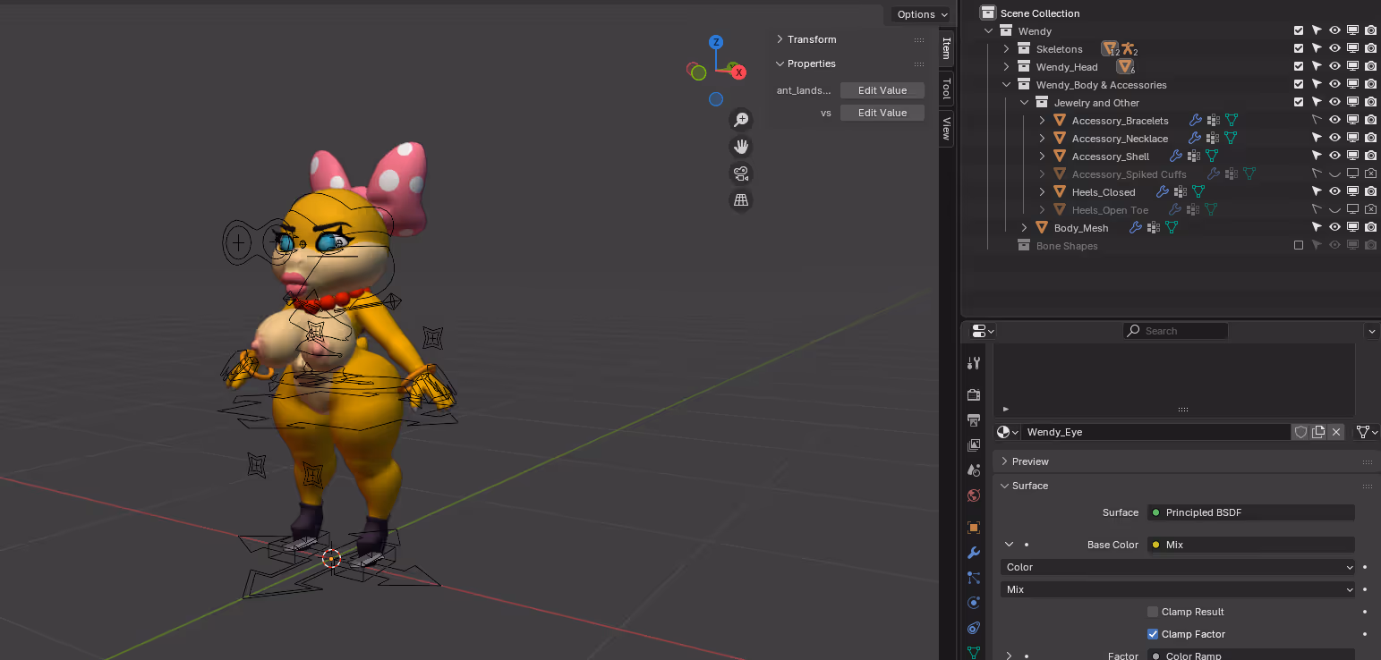Expand the Body_Mesh object tree
Screen dimensions: 1381x660
[x=1024, y=228]
